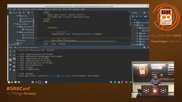The width and height of the screenshot is (182, 102).
Task: Open the Refactor menu
Action: coord(48,9)
